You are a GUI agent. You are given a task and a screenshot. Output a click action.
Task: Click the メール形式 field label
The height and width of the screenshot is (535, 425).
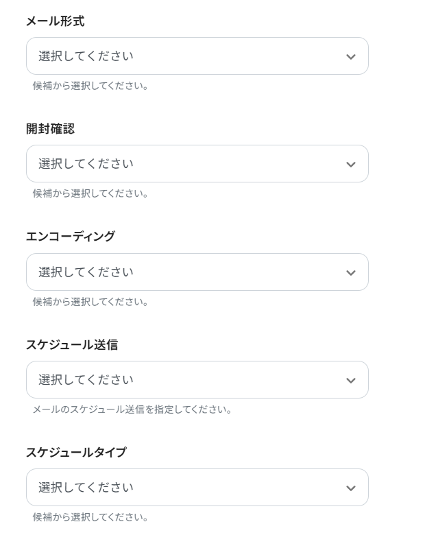(x=55, y=21)
